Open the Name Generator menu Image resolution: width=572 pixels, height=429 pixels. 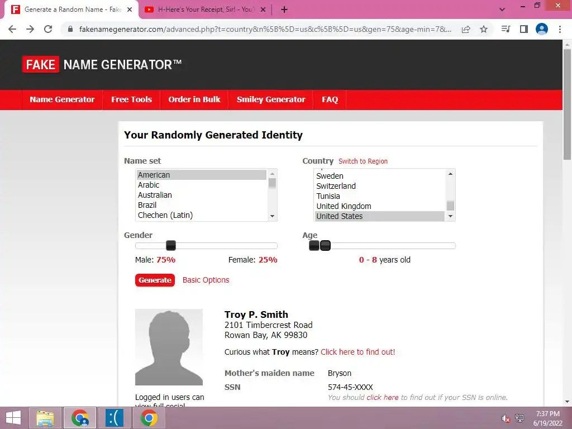pos(62,99)
